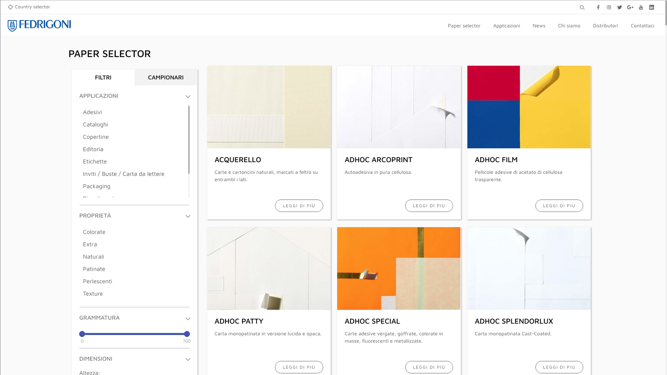Click Leggi di più for Adhoc Splendorlux
This screenshot has width=667, height=375.
559,367
